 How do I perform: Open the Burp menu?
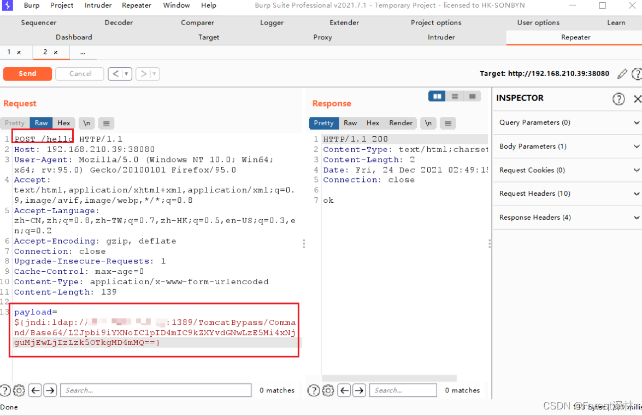pos(32,5)
